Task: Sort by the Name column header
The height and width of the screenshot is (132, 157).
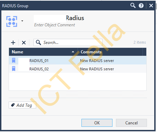Action: (x=43, y=52)
